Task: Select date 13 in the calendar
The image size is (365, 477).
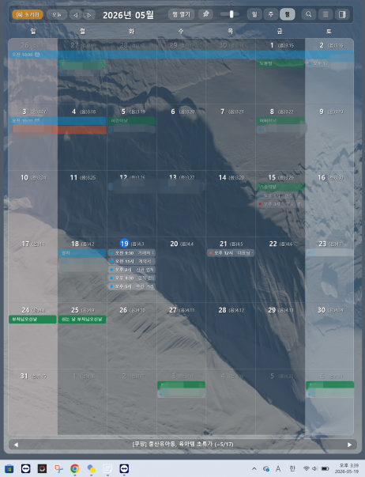Action: 173,177
